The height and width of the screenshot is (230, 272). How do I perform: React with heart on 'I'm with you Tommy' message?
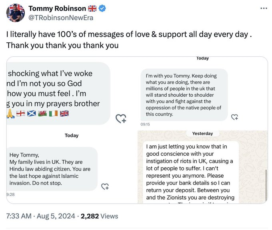234,117
